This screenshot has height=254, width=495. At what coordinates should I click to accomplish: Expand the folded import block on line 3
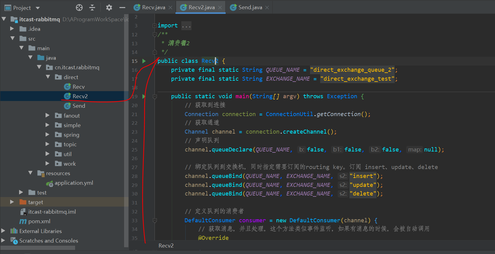(x=155, y=26)
